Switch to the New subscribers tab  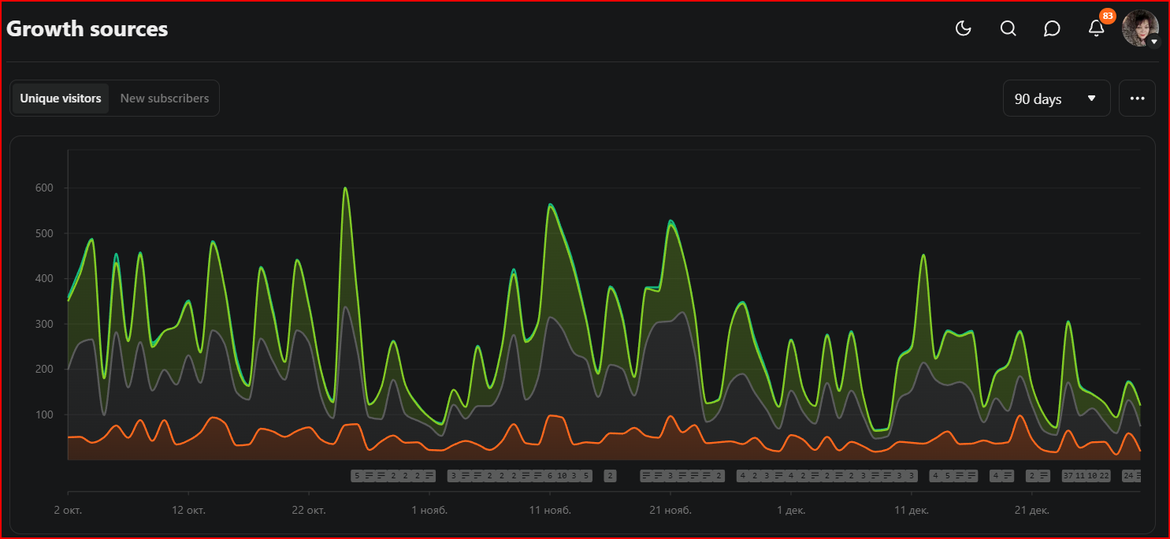[x=165, y=98]
